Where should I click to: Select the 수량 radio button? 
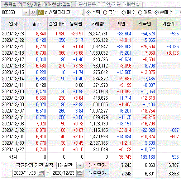click(x=89, y=13)
